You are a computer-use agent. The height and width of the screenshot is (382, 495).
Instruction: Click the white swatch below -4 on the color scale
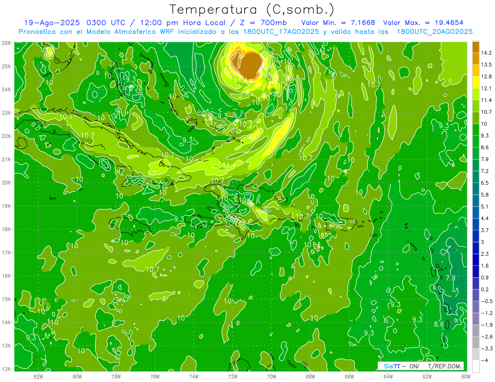pyautogui.click(x=476, y=366)
